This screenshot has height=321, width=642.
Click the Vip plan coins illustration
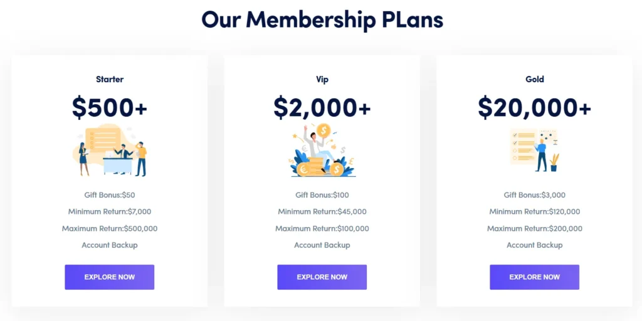tap(322, 150)
